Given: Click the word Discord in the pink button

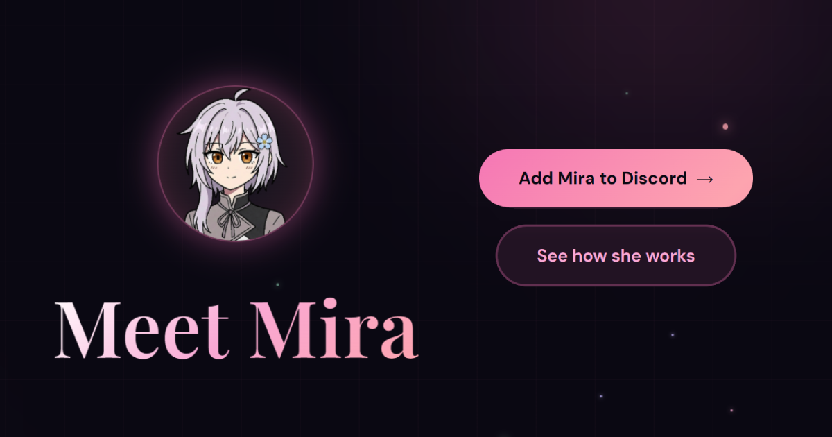Looking at the screenshot, I should point(654,178).
